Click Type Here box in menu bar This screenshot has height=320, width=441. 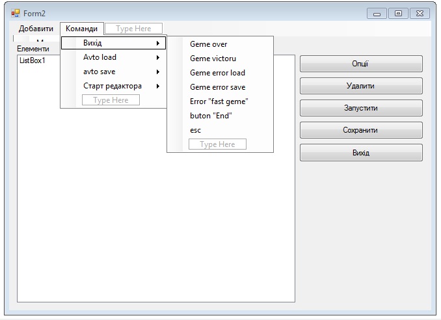click(x=133, y=29)
